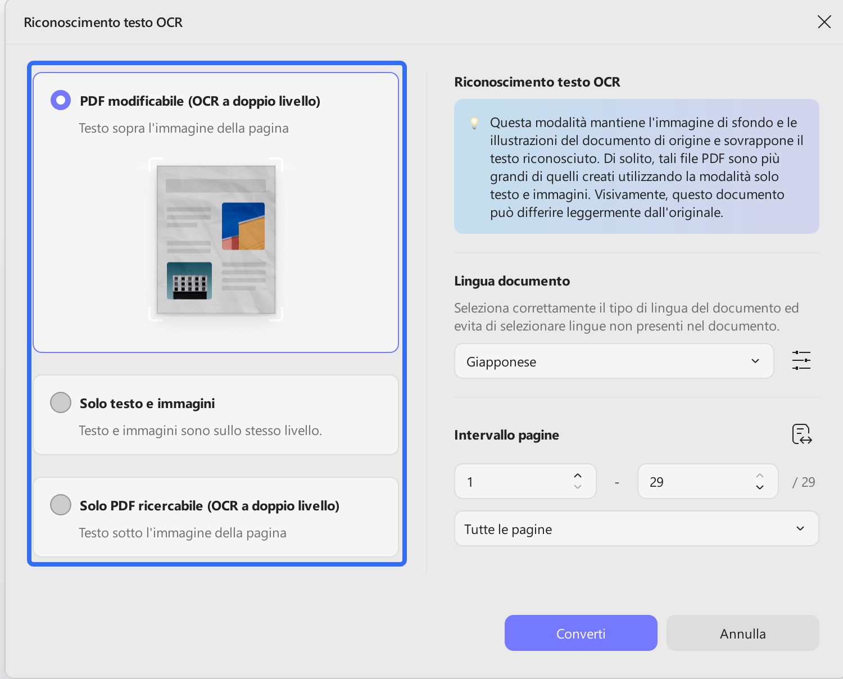The width and height of the screenshot is (843, 679).
Task: Click the document preview thumbnail
Action: point(216,239)
